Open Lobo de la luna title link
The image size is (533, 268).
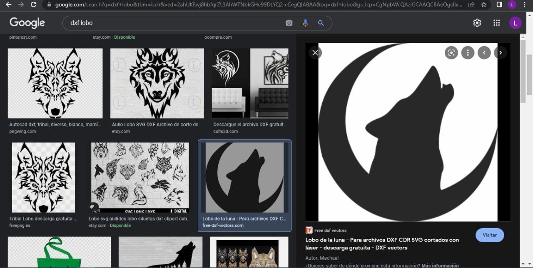[x=382, y=244]
